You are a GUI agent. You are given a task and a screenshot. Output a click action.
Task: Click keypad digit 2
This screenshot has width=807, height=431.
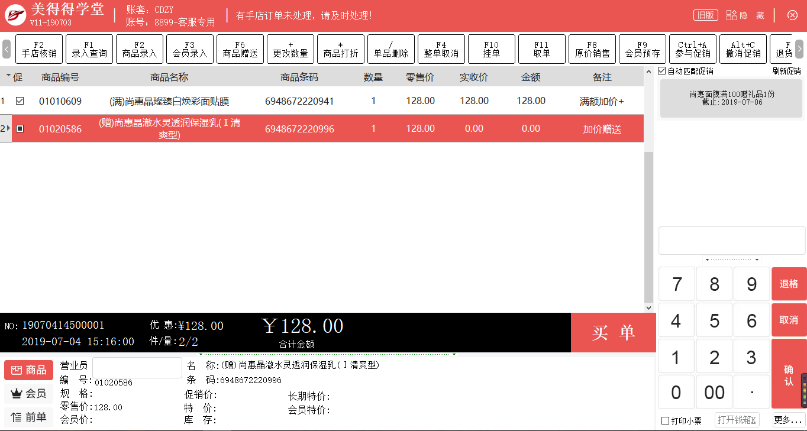pos(714,357)
